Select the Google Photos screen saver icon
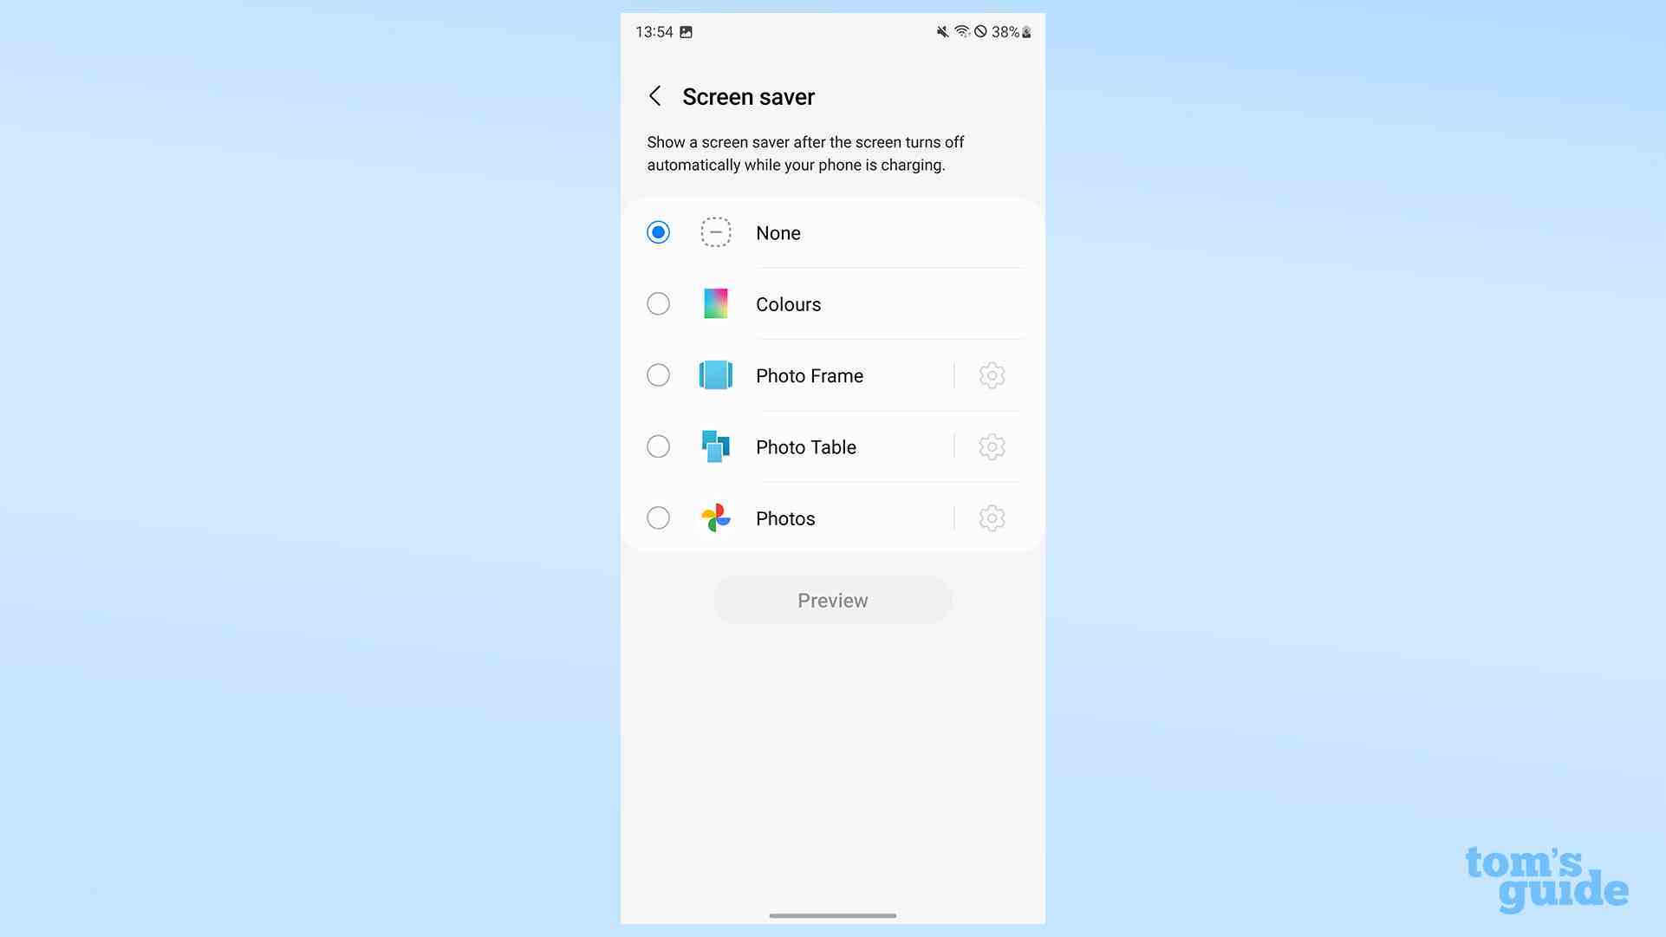Screen dimensions: 1666x937 pyautogui.click(x=714, y=517)
